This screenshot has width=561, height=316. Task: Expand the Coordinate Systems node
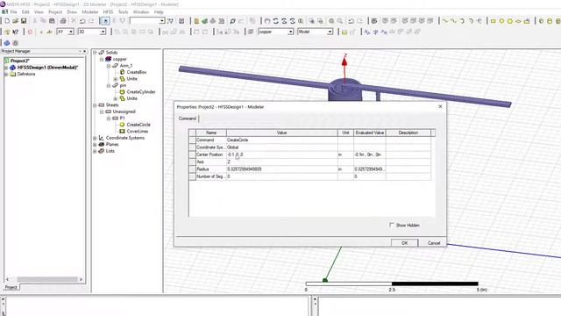(x=96, y=138)
